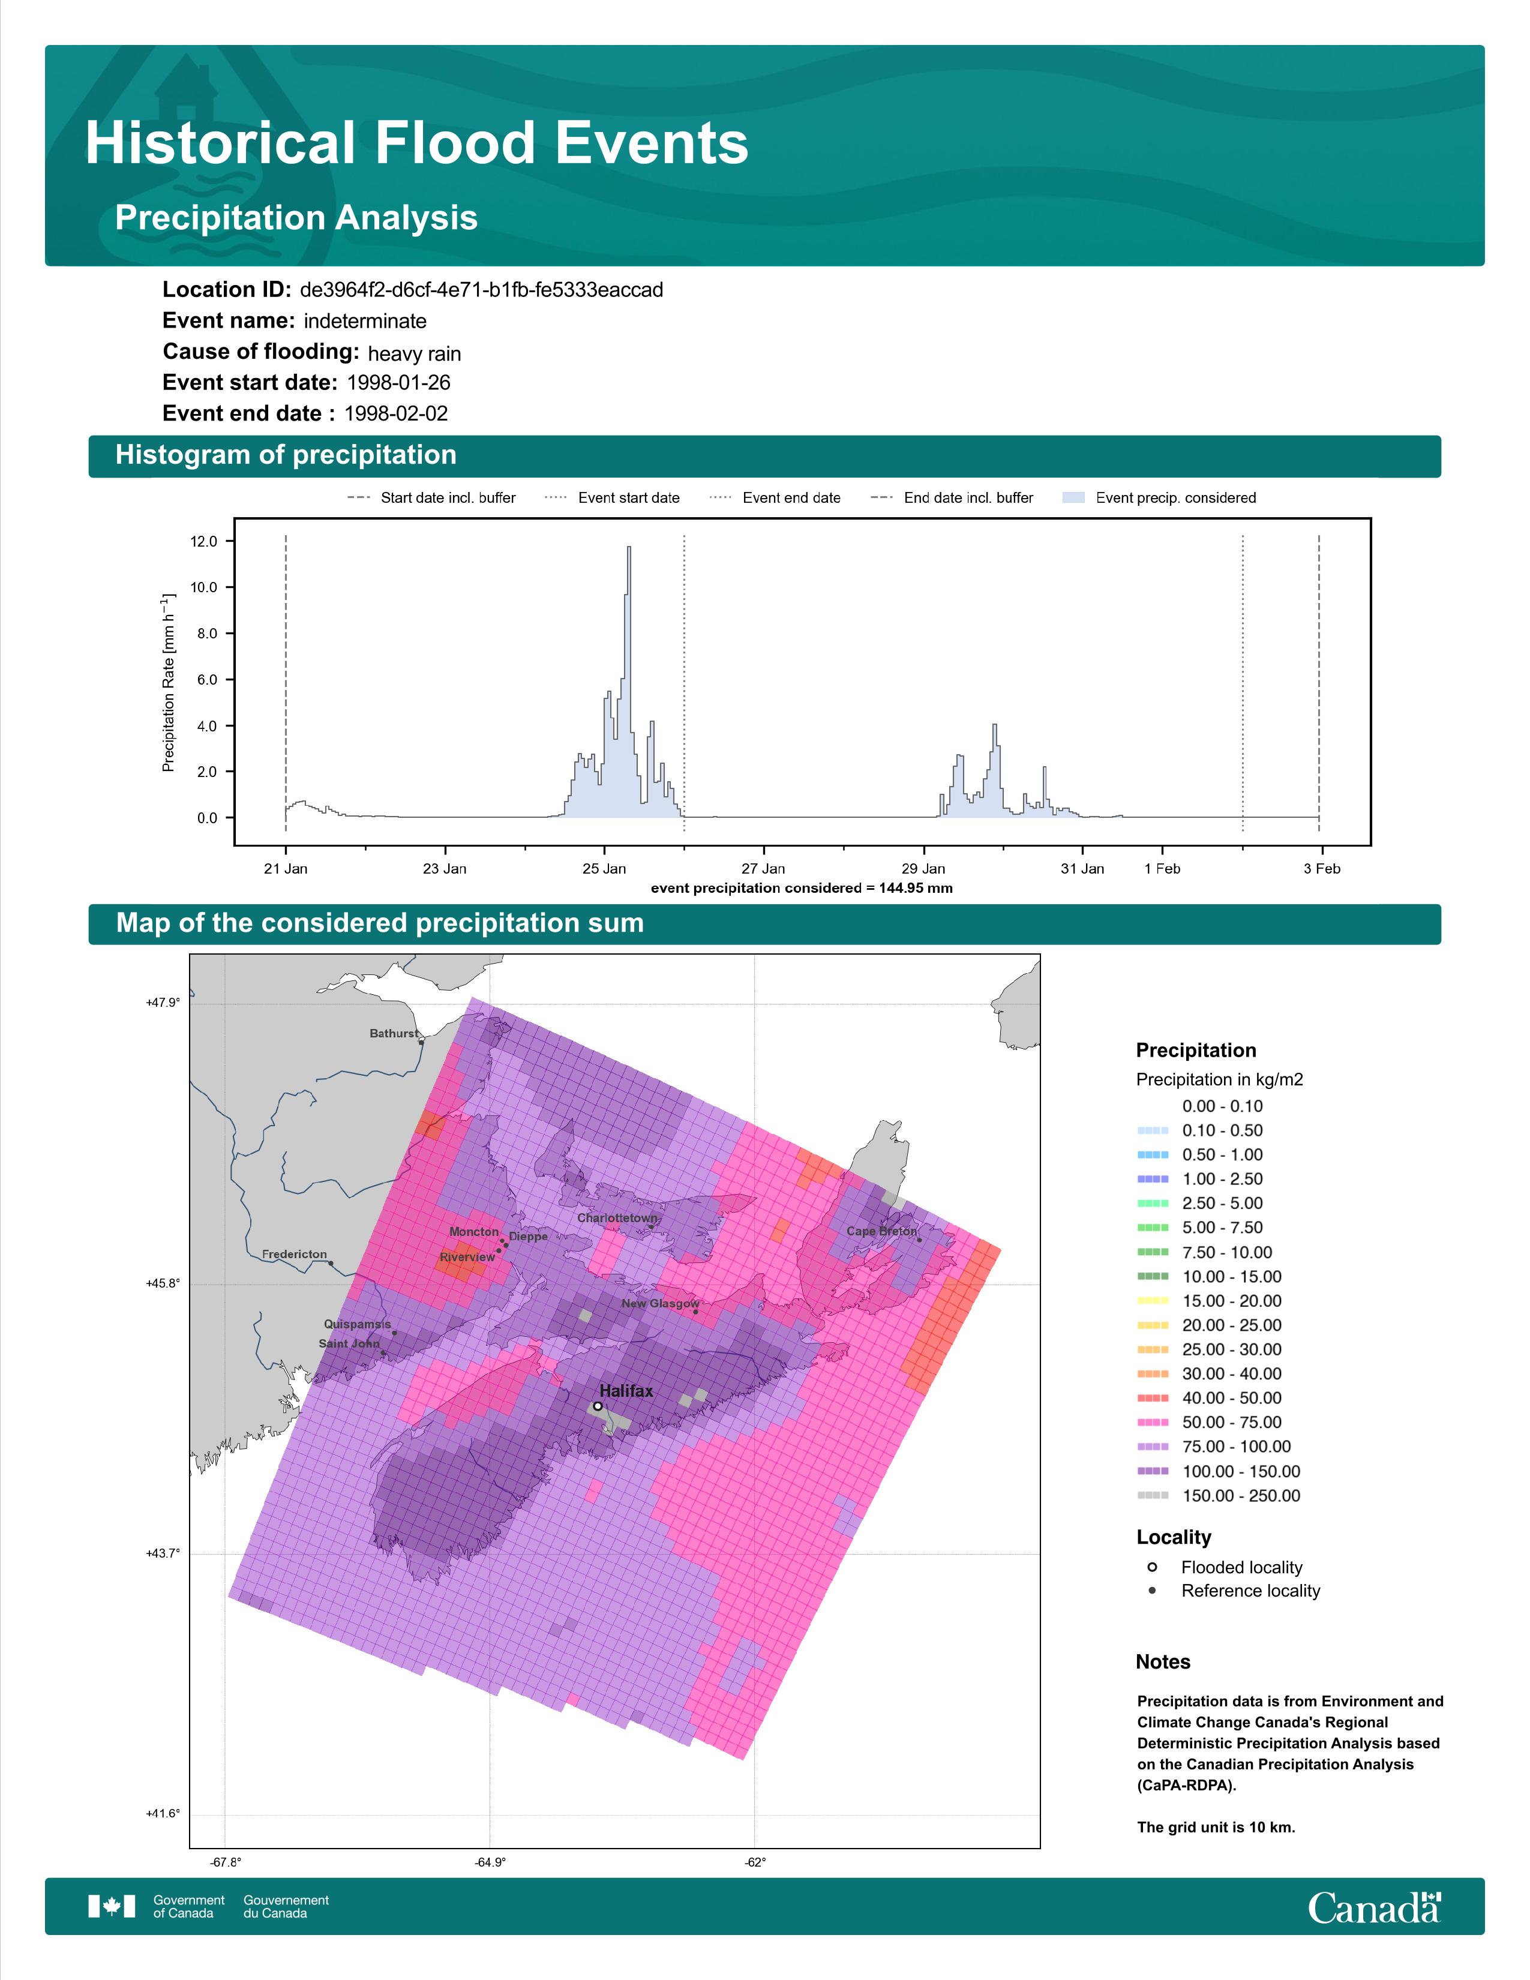
Task: Click The grid unit is 10 km note
Action: coord(1216,1827)
